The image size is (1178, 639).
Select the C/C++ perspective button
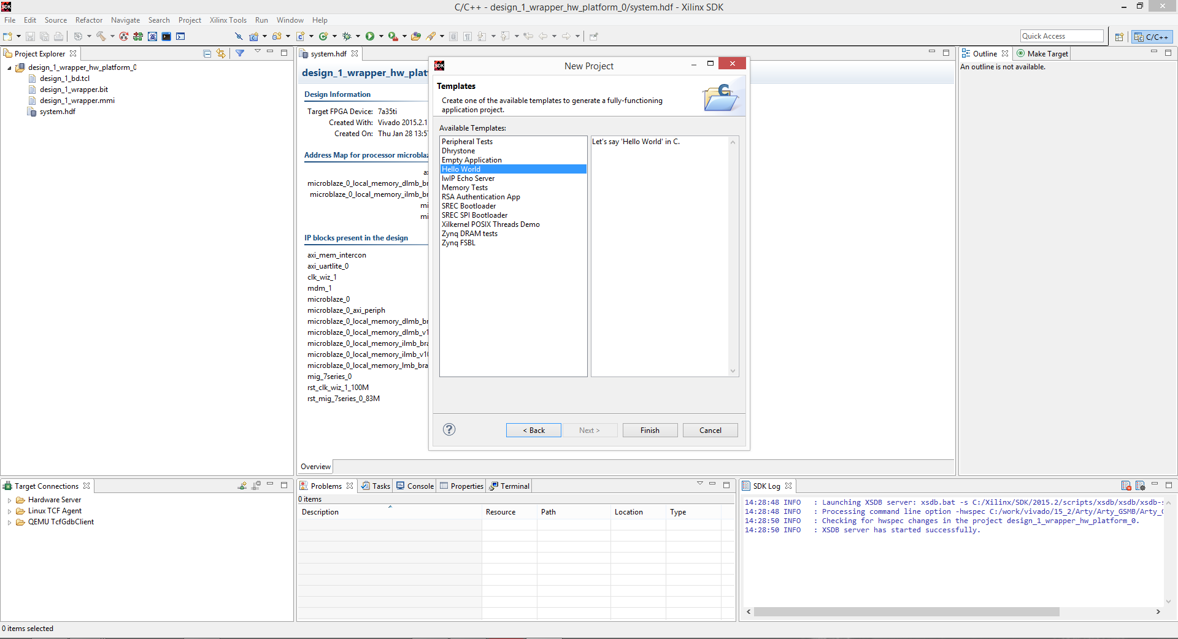pyautogui.click(x=1152, y=37)
